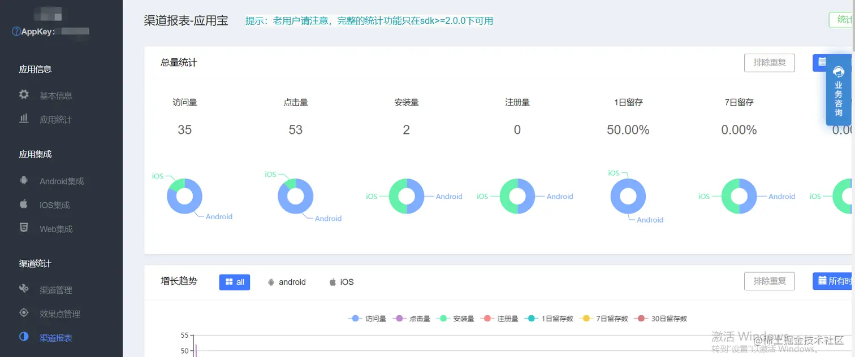This screenshot has height=357, width=855.
Task: Click the 7日留存 value 0.00%
Action: pyautogui.click(x=739, y=130)
